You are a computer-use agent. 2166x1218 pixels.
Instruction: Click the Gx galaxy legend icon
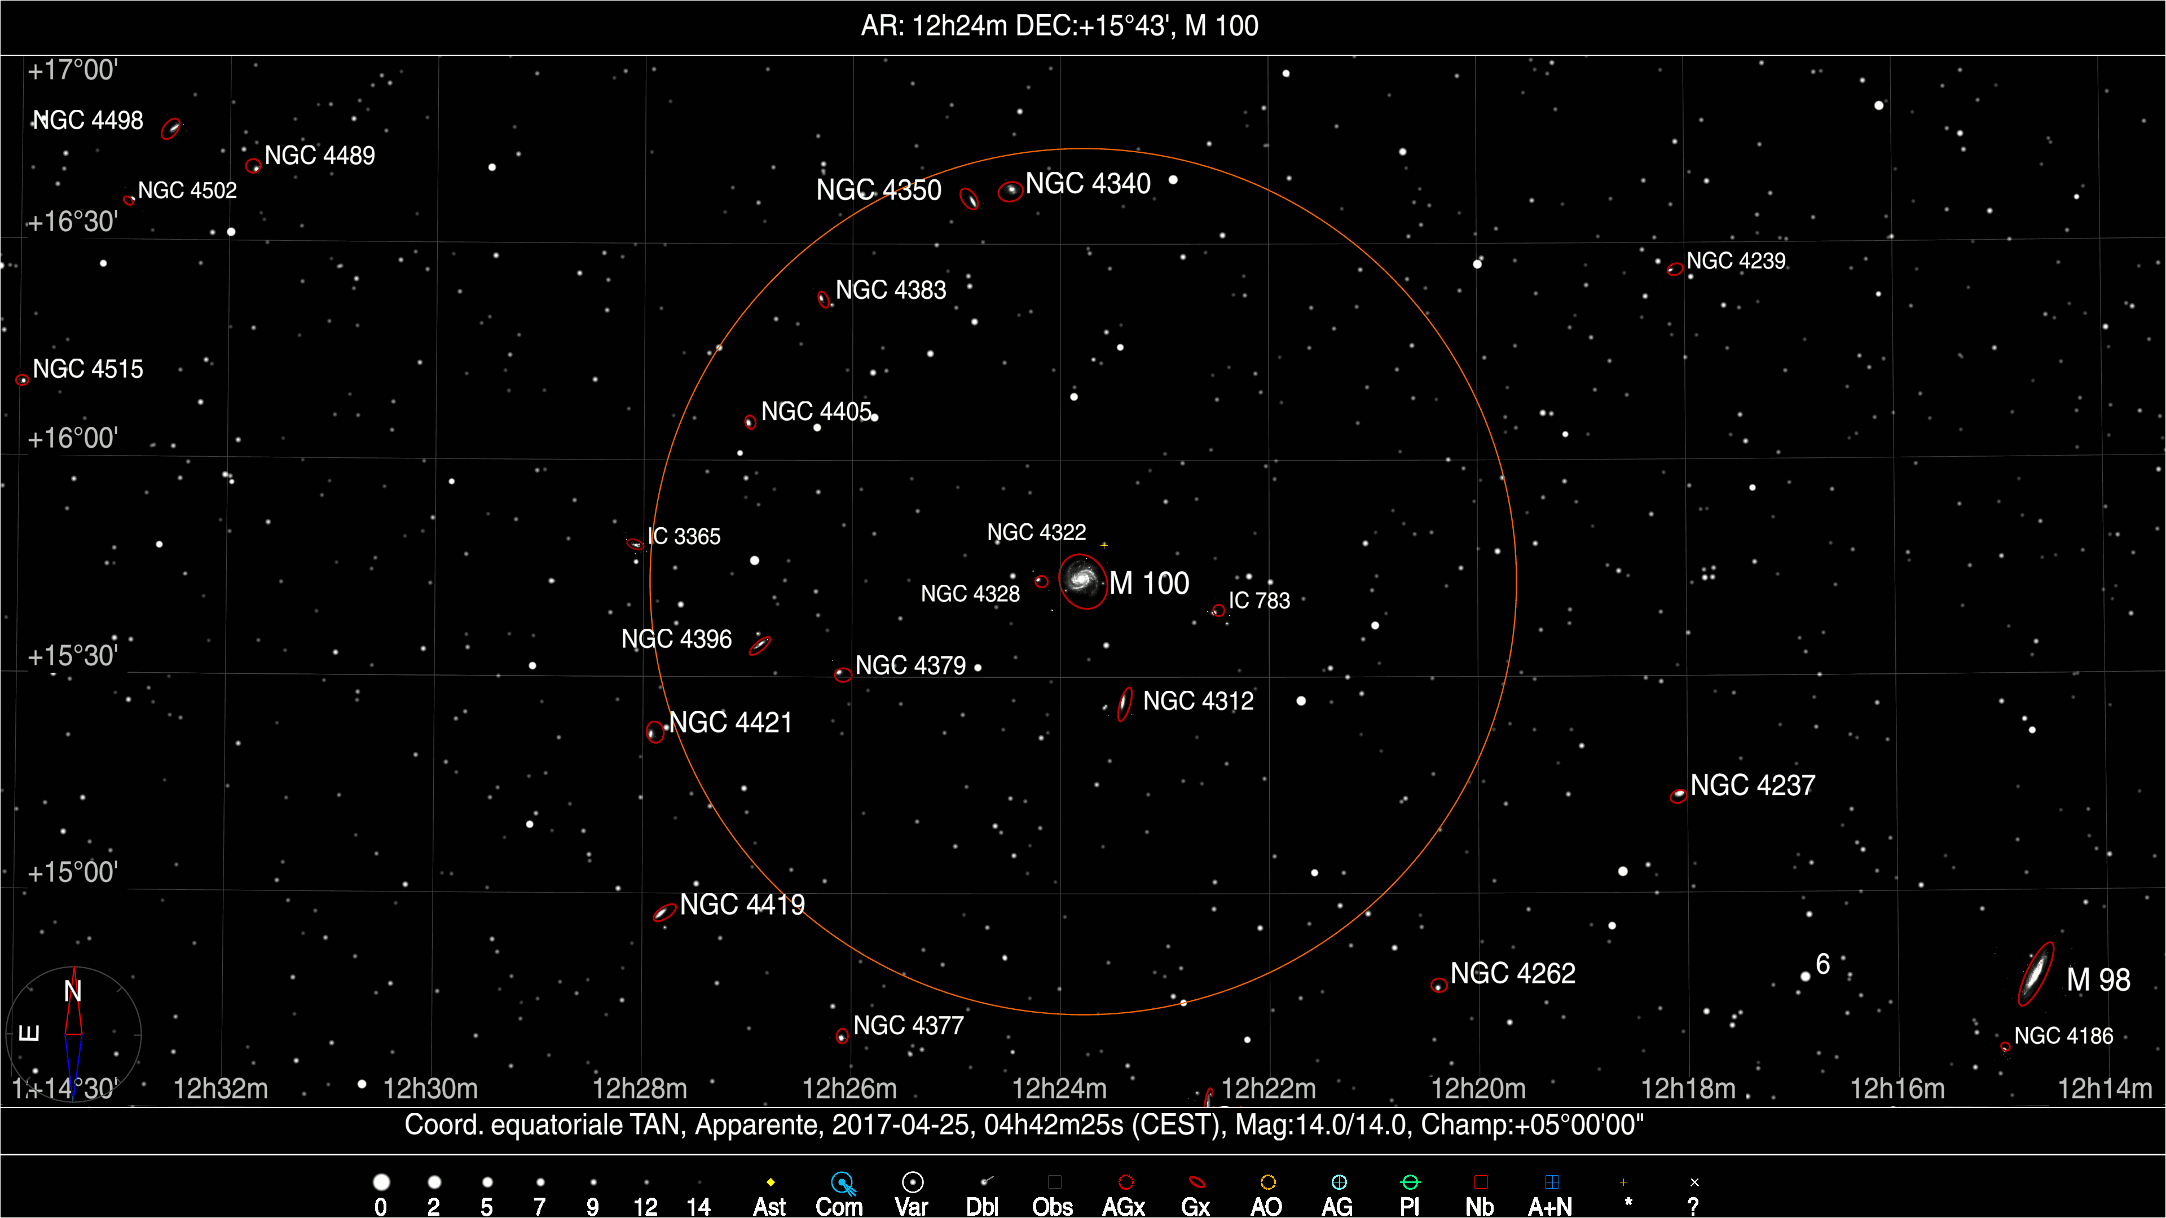coord(1196,1182)
